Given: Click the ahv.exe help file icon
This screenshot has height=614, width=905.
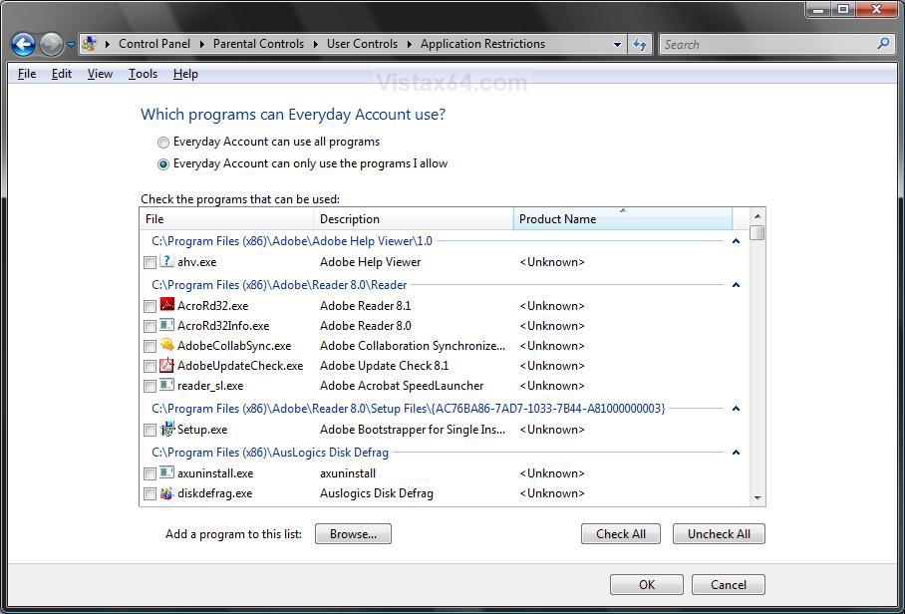Looking at the screenshot, I should coord(166,261).
